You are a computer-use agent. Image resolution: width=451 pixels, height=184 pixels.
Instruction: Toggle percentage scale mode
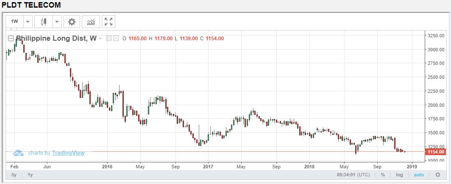point(383,175)
